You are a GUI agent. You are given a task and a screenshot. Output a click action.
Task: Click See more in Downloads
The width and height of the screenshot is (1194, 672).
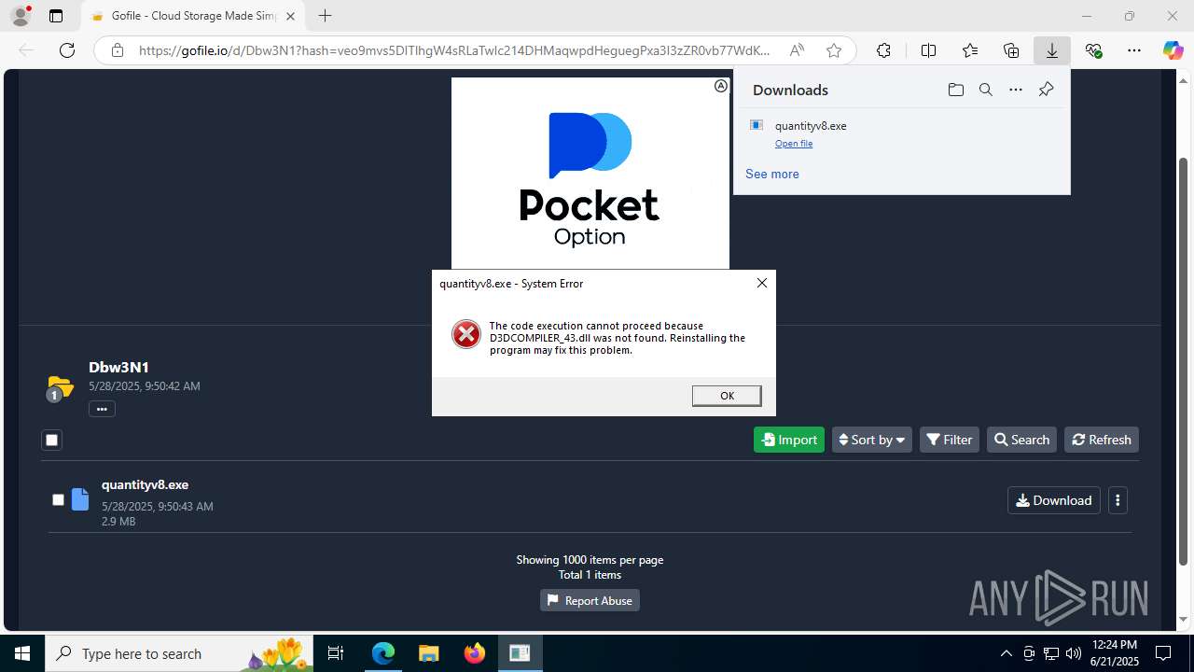click(x=772, y=174)
